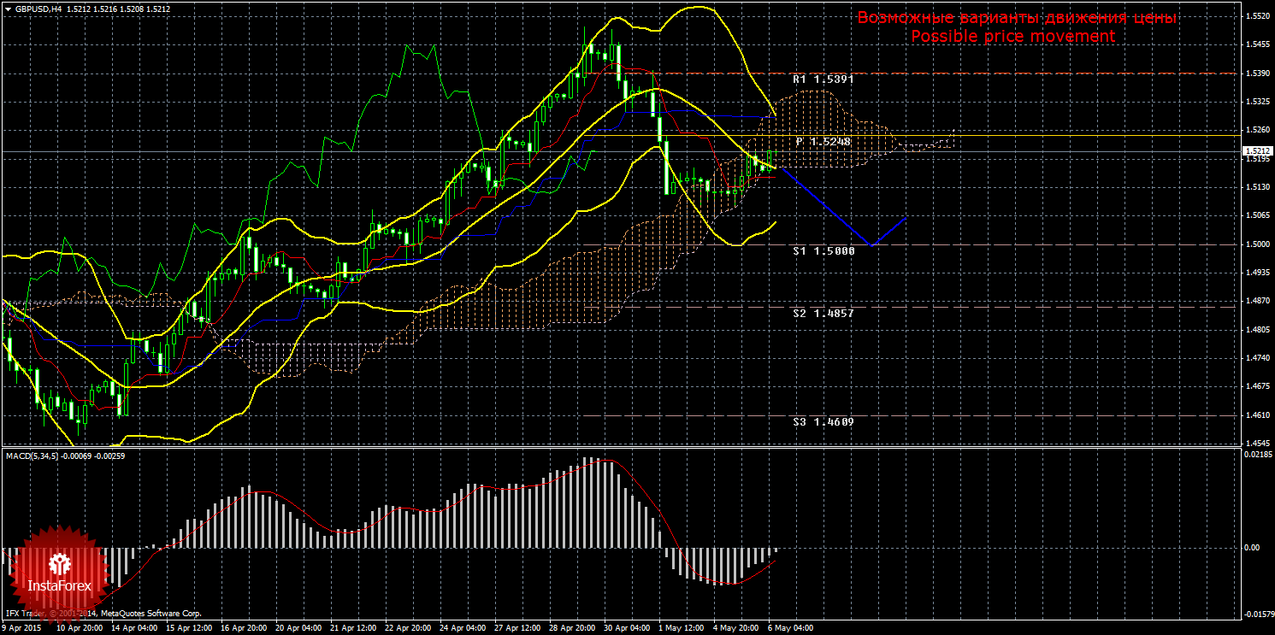This screenshot has width=1275, height=635.
Task: Click the 0.02185 MACD scale value
Action: click(1256, 455)
